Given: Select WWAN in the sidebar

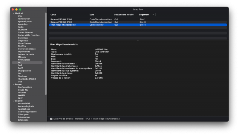Looking at the screenshot, I should (x=21, y=95).
